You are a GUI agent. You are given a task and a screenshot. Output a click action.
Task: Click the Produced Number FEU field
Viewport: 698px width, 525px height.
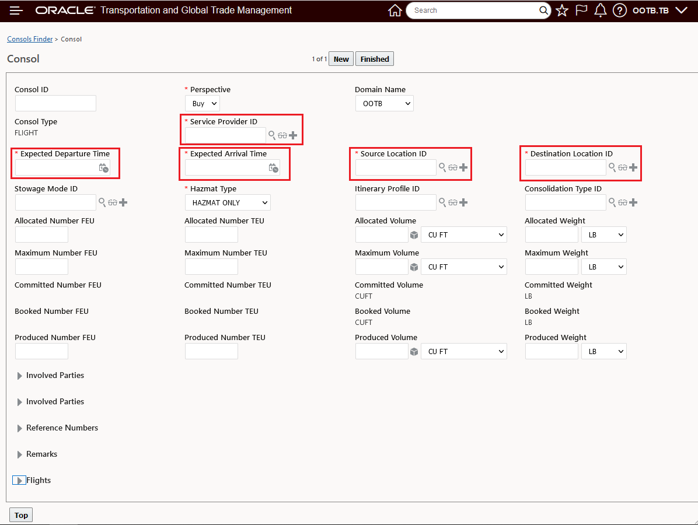(41, 351)
